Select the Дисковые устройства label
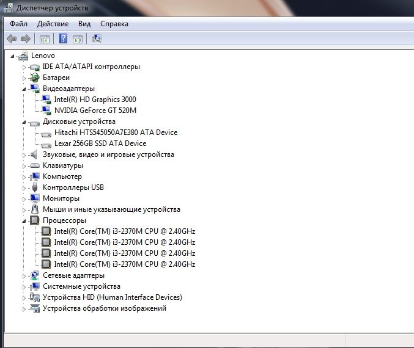 coord(79,121)
